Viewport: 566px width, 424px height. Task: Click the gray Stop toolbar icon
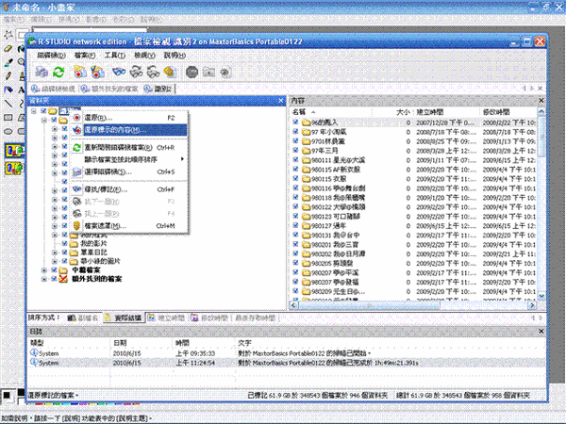[x=191, y=73]
